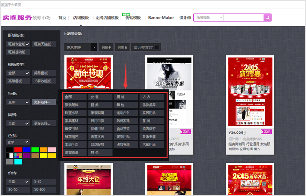Open the 新年特惠 template thumbnail
306x196 pixels.
pyautogui.click(x=89, y=73)
